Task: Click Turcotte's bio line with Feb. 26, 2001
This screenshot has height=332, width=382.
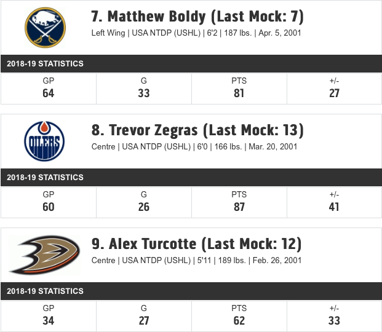Action: coord(196,261)
